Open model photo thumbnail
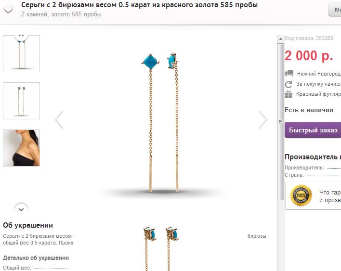Image resolution: width=341 pixels, height=271 pixels. pos(21,148)
